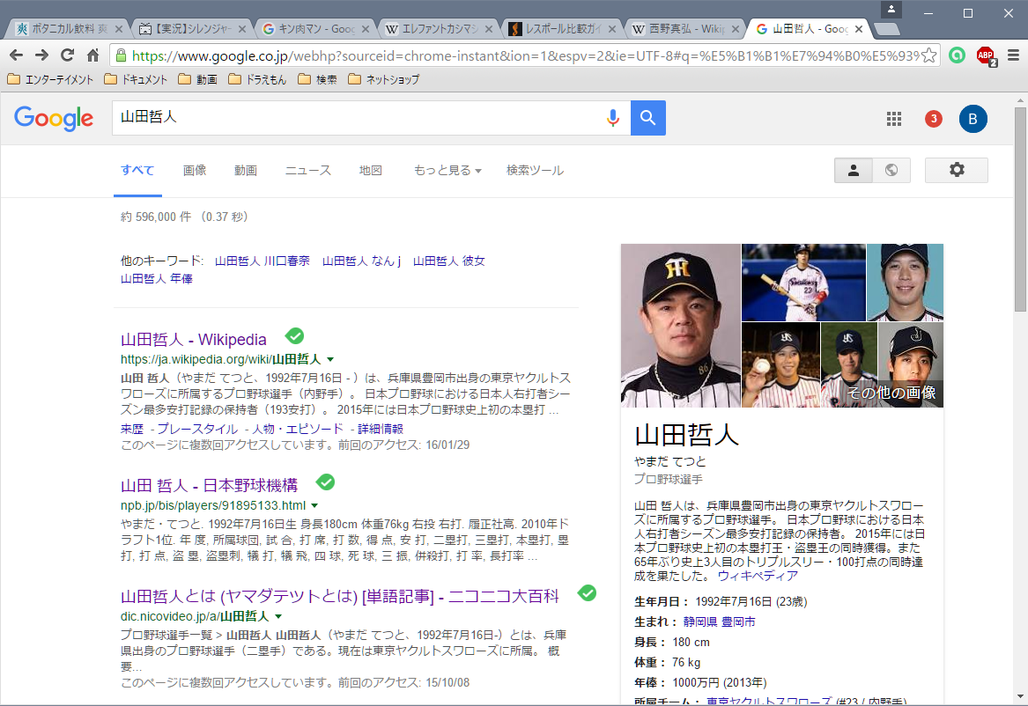Click the green checkmark beside Wikipedia result
The height and width of the screenshot is (706, 1028).
click(294, 336)
